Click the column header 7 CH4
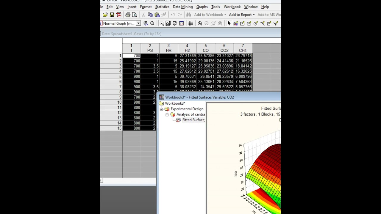 pos(243,48)
